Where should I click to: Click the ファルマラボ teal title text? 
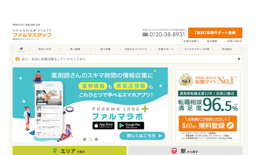coord(117,117)
